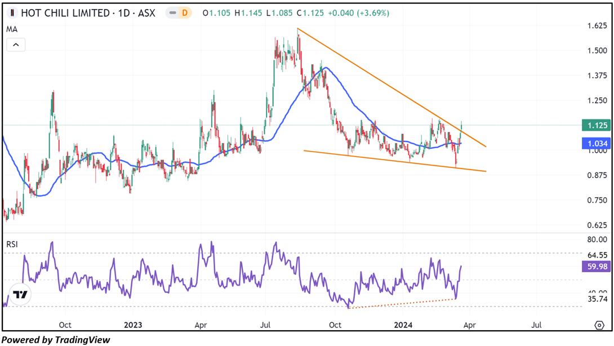
Task: Click the orange D data-status pill
Action: point(184,13)
